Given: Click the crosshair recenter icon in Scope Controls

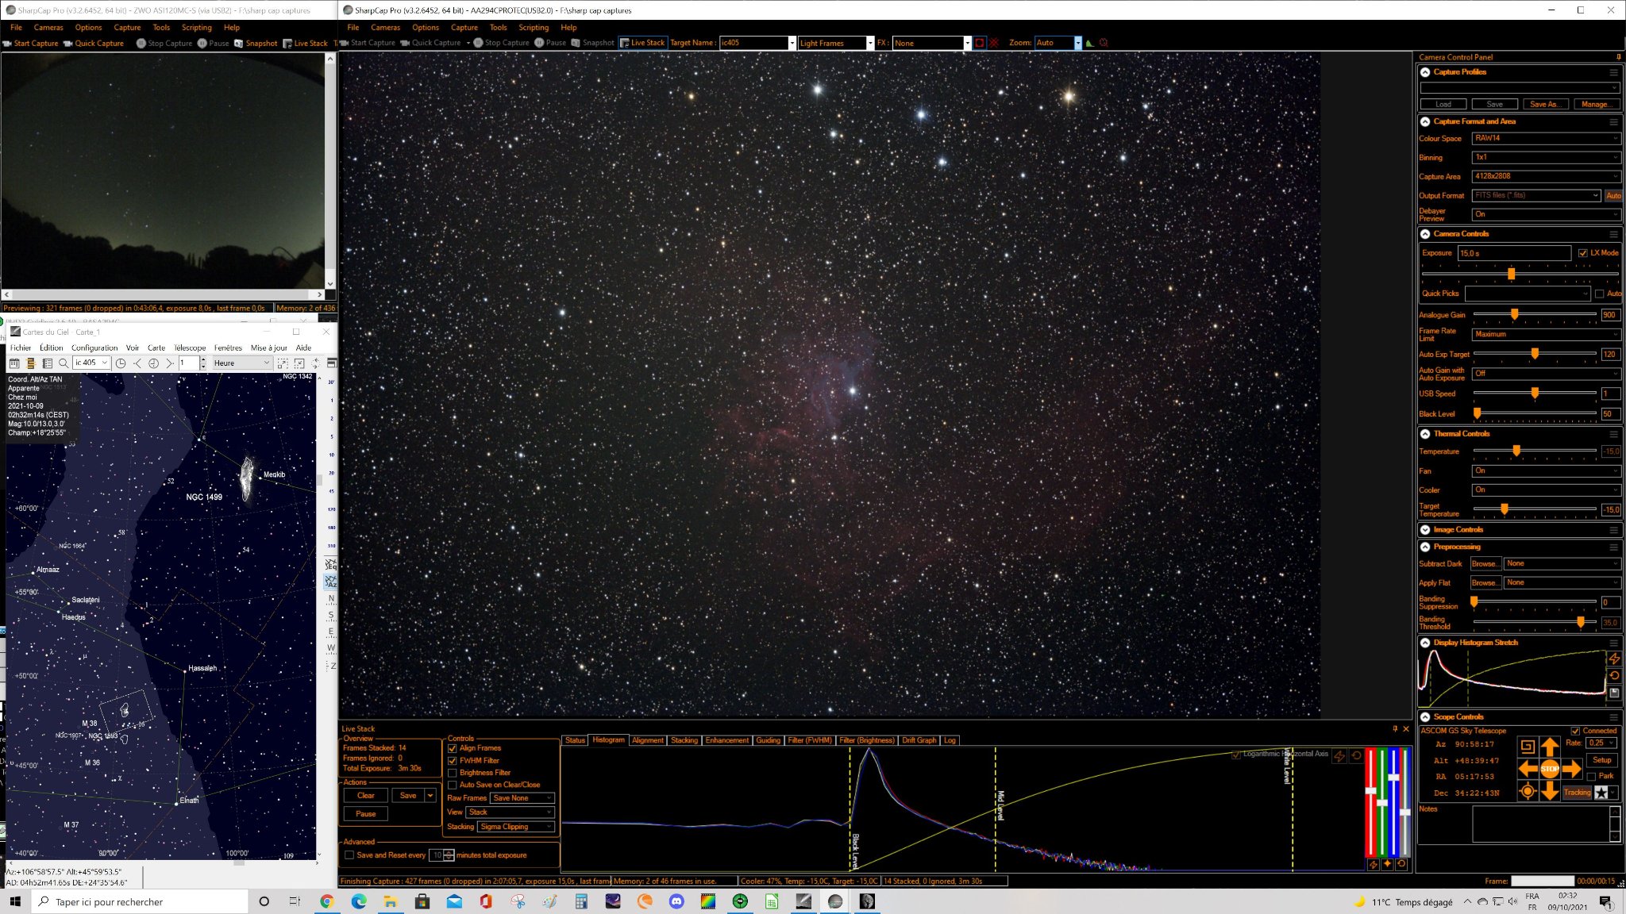Looking at the screenshot, I should click(1527, 791).
